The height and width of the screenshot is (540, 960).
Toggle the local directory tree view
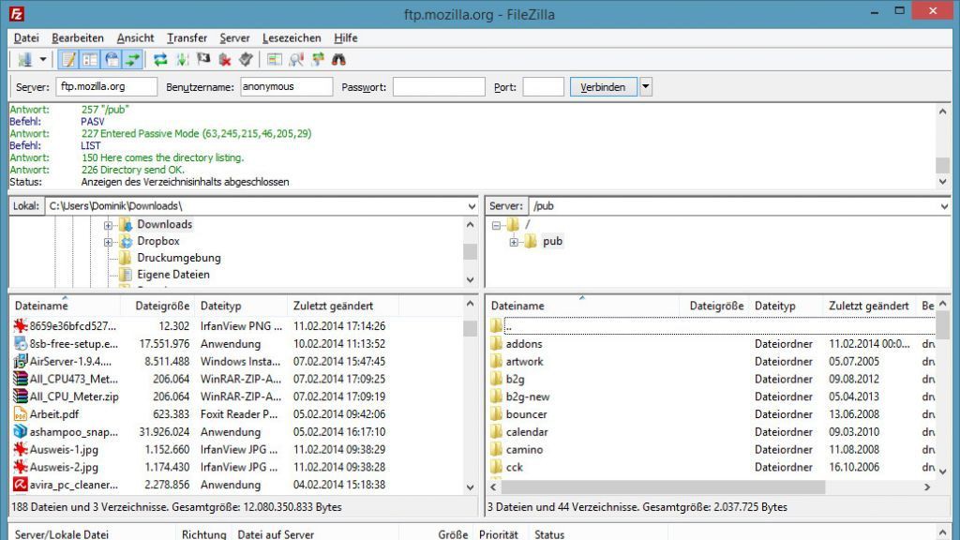click(90, 60)
